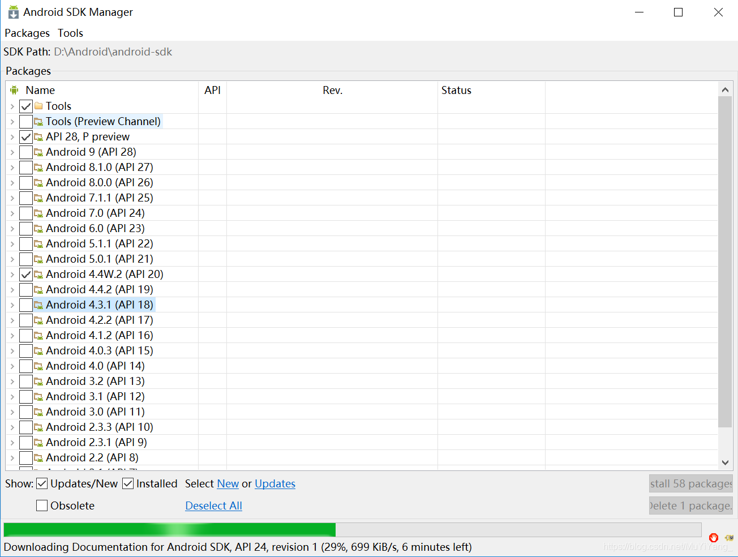Check the Tools (Preview Channel) checkbox
This screenshot has width=738, height=557.
pyautogui.click(x=25, y=121)
